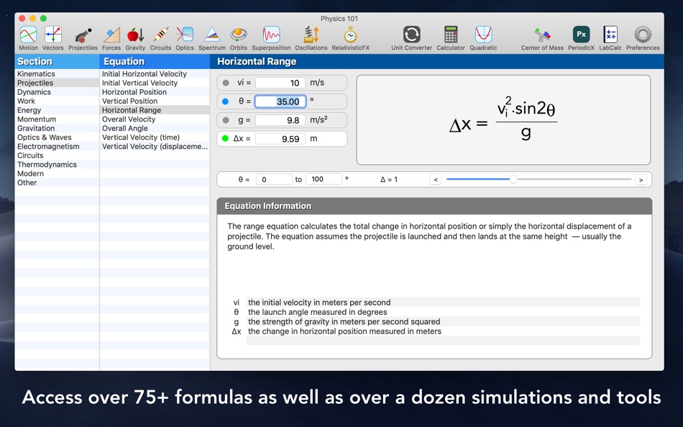Click the green zoom window button
The height and width of the screenshot is (427, 683).
point(43,18)
